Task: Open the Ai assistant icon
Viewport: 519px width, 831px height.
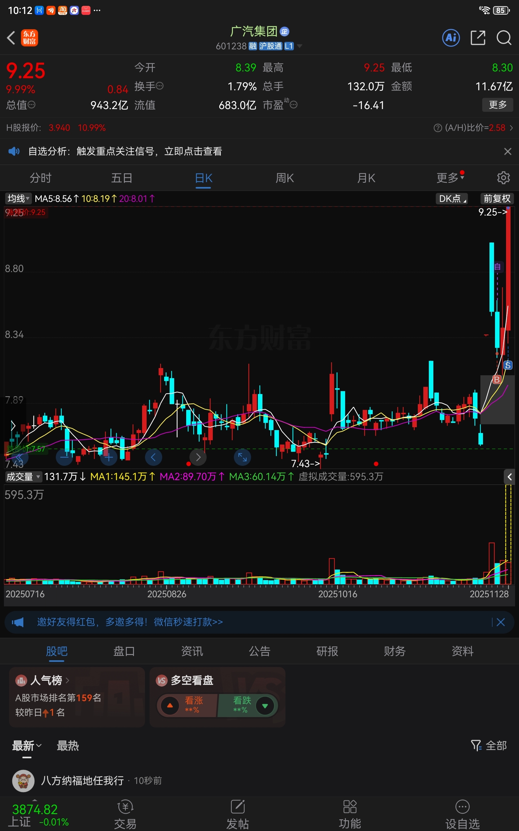Action: tap(451, 38)
